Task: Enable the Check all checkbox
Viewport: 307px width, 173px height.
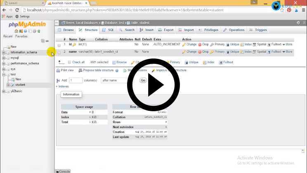Action: [69, 62]
